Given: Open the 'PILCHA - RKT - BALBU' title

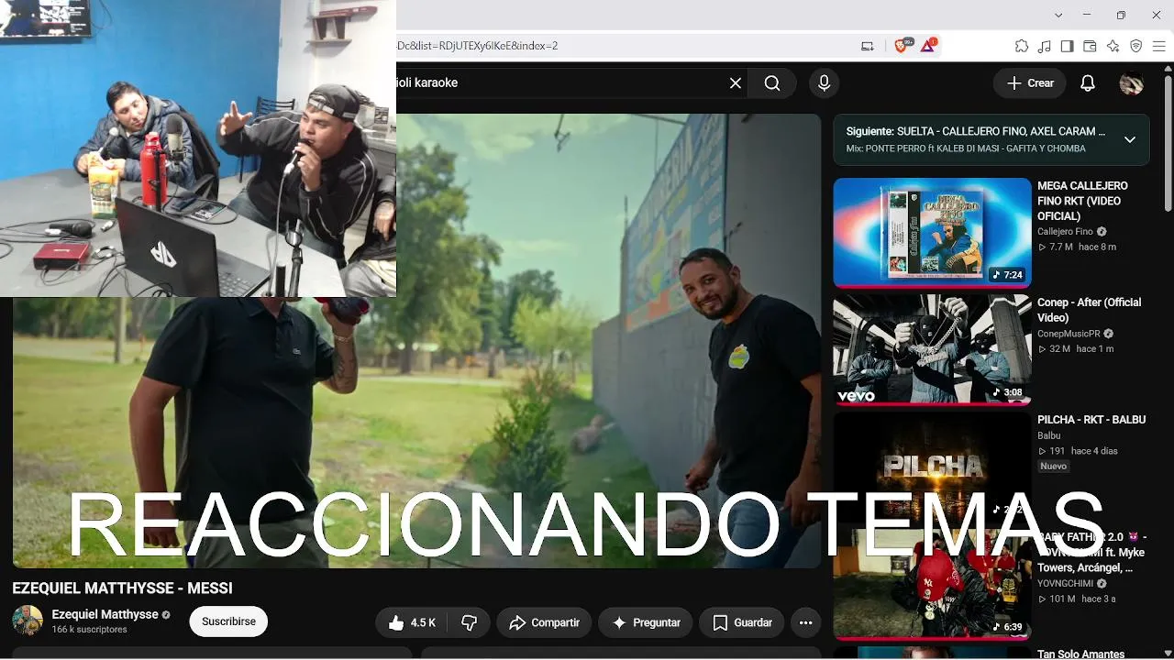Looking at the screenshot, I should click(x=1091, y=420).
